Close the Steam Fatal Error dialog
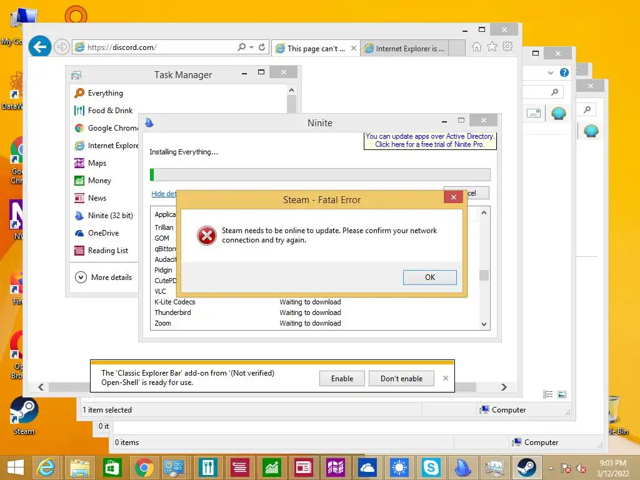 (x=454, y=197)
